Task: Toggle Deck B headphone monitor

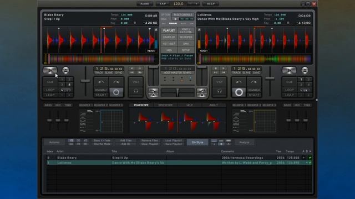Action: pyautogui.click(x=219, y=91)
